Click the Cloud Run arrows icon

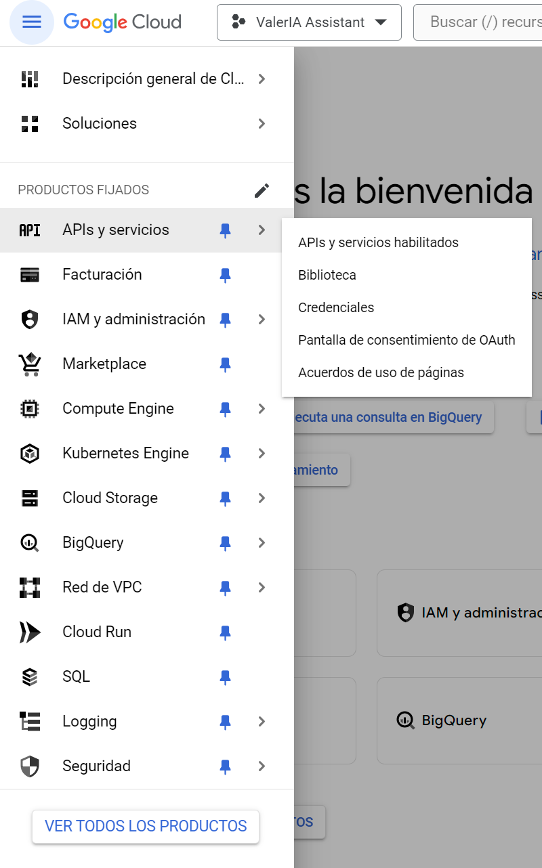point(30,632)
